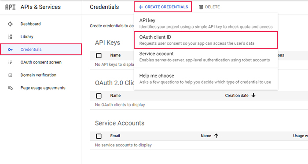Click the Name column in OAuth clients
Viewport: 308px width, 164px height.
[x=115, y=96]
